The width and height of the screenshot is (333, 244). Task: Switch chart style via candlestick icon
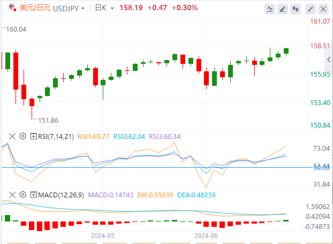point(296,9)
